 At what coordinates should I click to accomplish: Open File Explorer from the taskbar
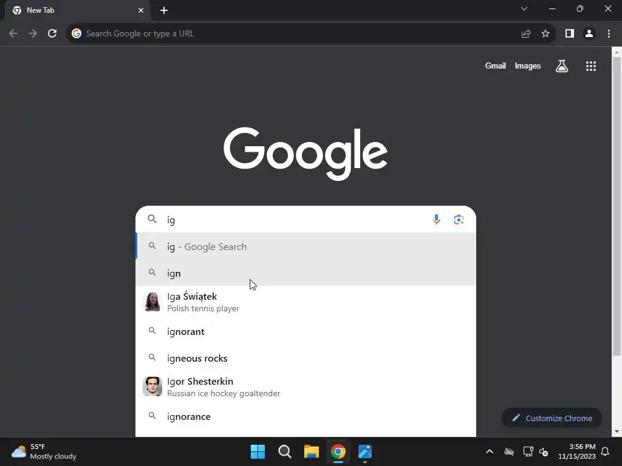[x=312, y=451]
